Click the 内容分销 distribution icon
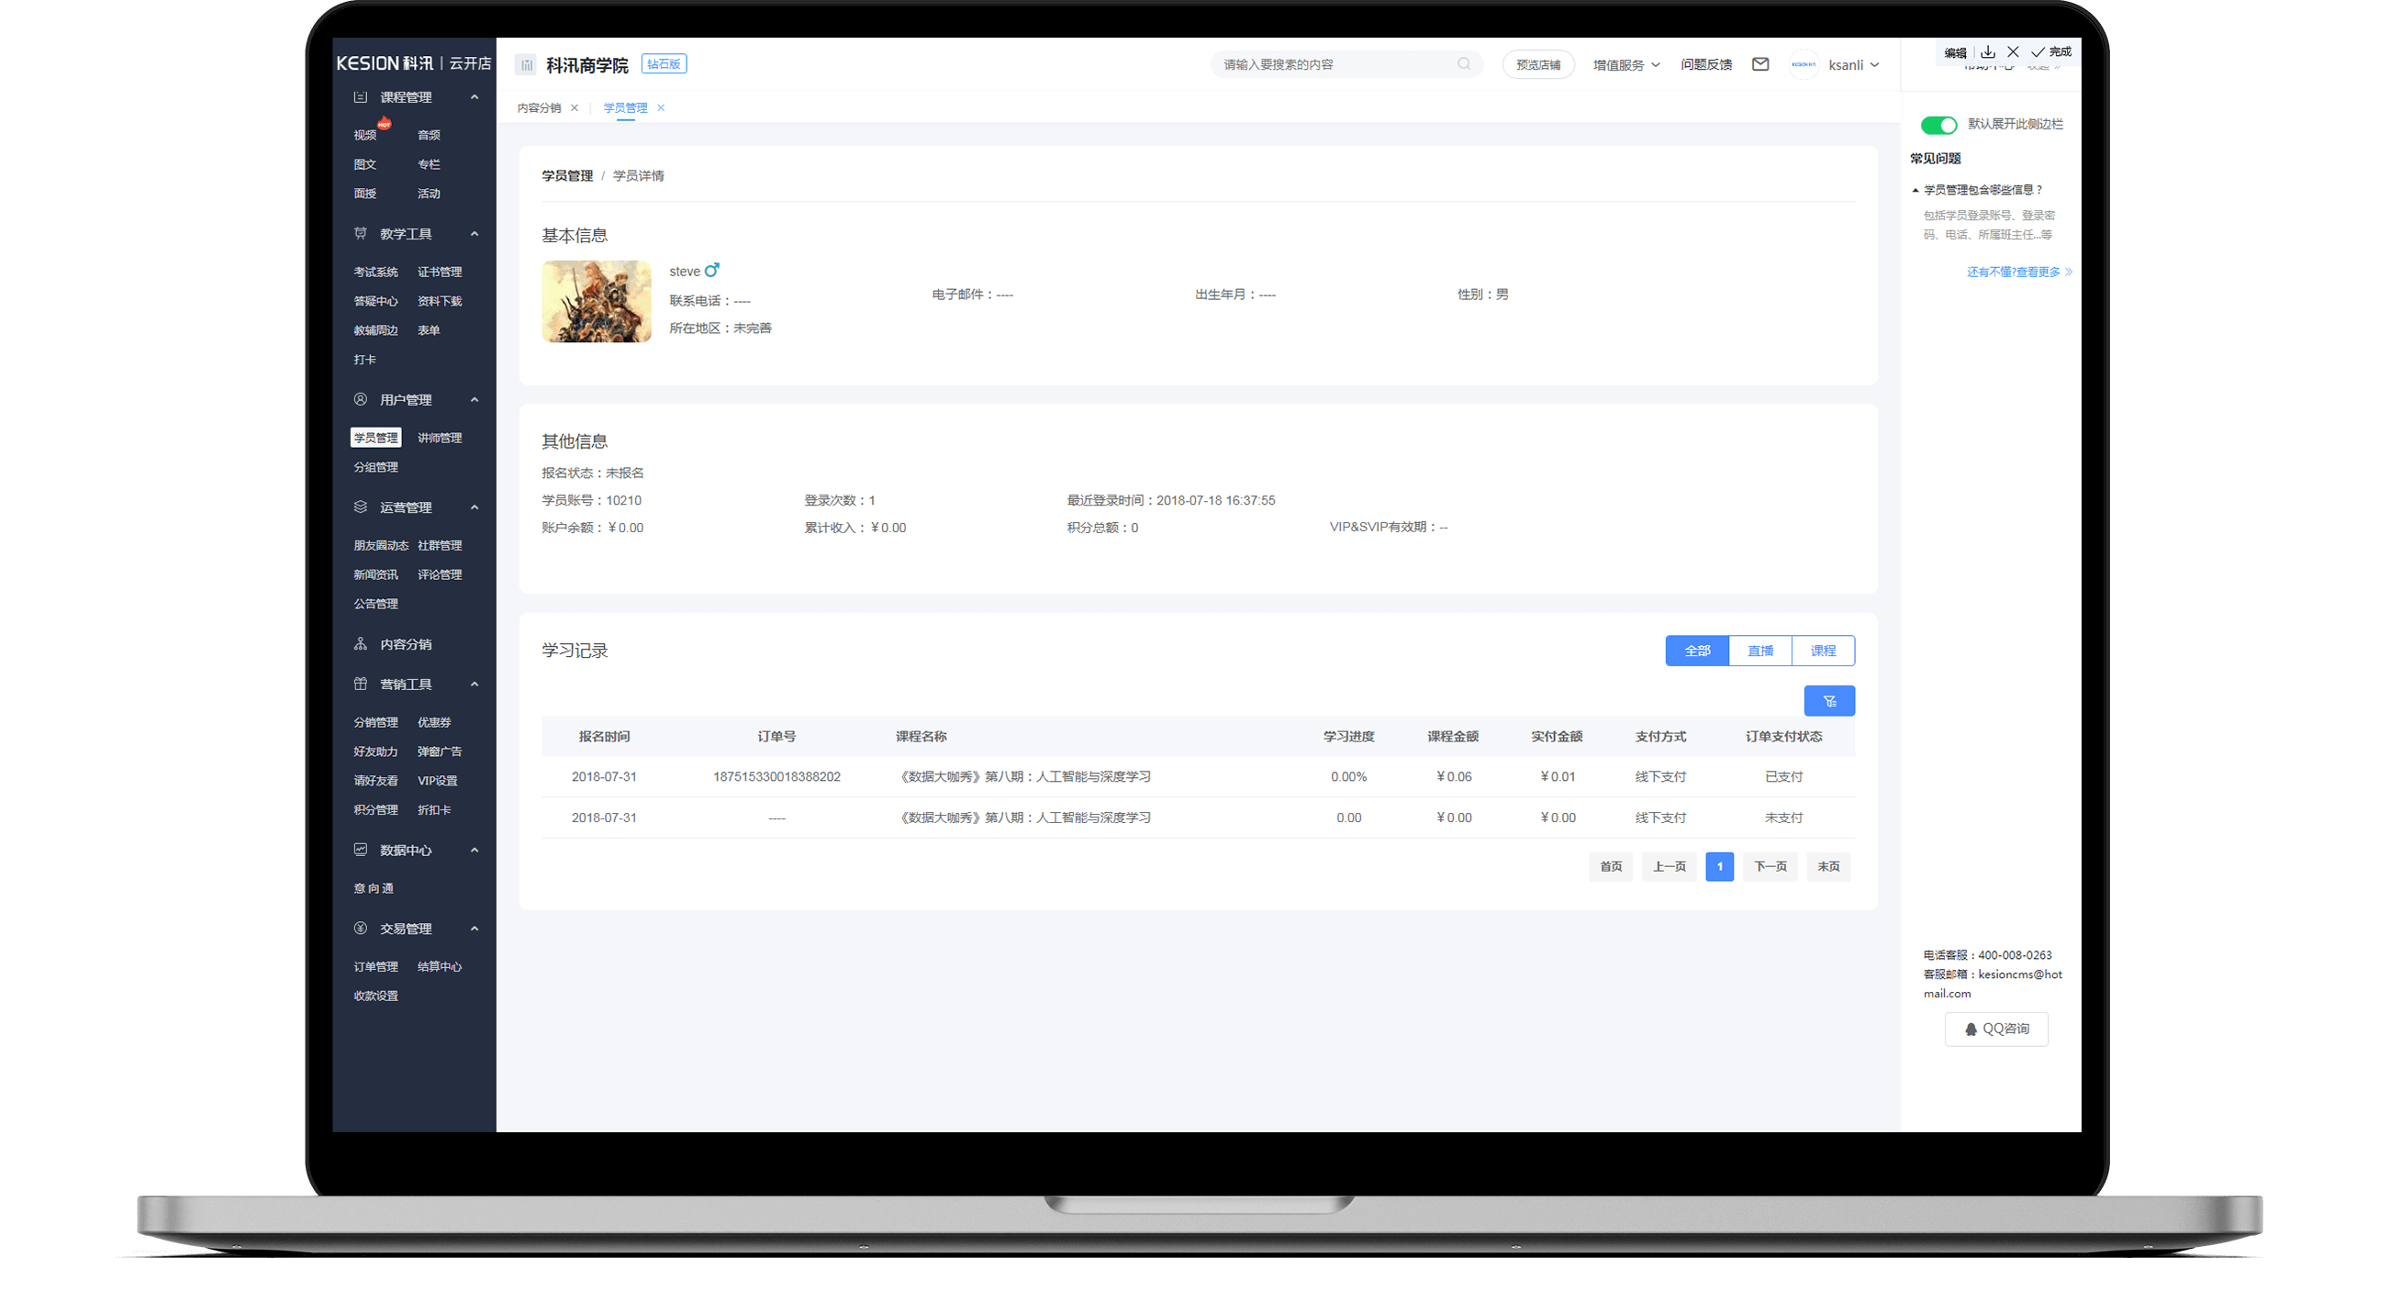The height and width of the screenshot is (1291, 2390). [360, 642]
